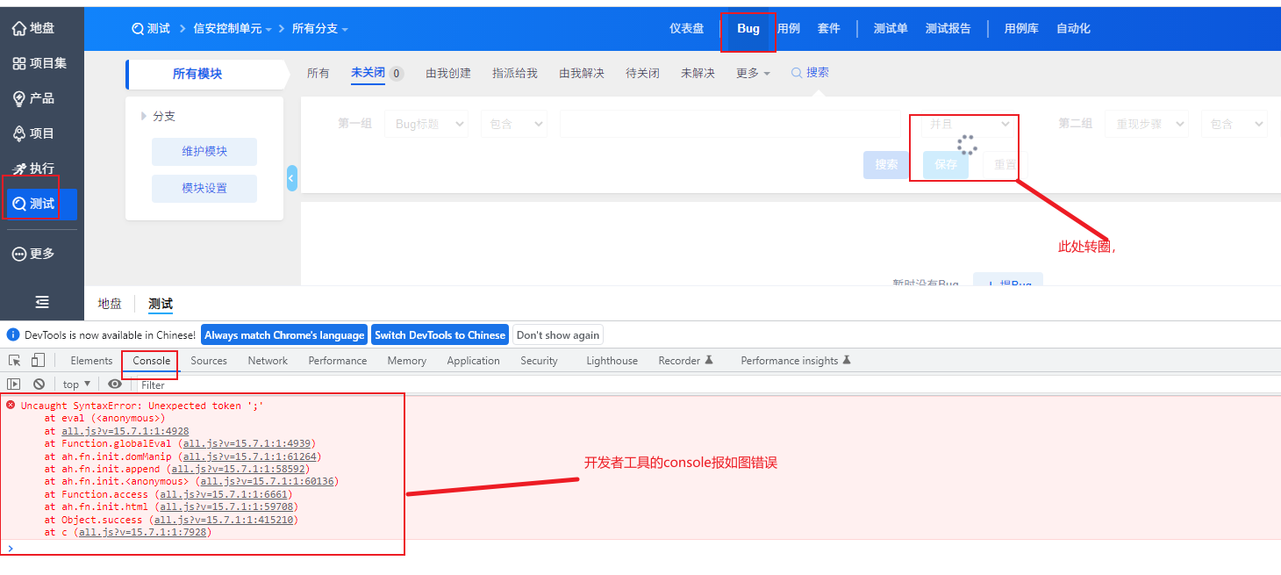Open the 套件 tab
The image size is (1281, 575).
pos(829,28)
